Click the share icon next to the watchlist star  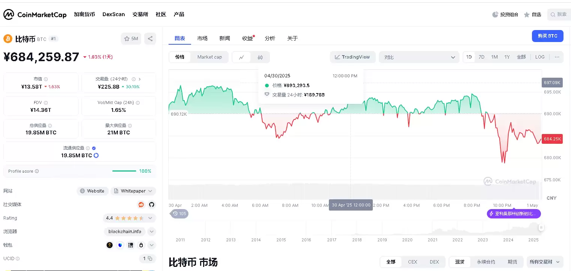pos(150,38)
